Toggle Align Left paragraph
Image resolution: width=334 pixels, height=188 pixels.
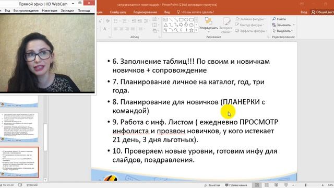click(x=115, y=29)
